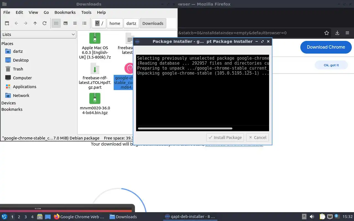Click the Downloads path button
Screen dimensions: 354x221
click(153, 23)
